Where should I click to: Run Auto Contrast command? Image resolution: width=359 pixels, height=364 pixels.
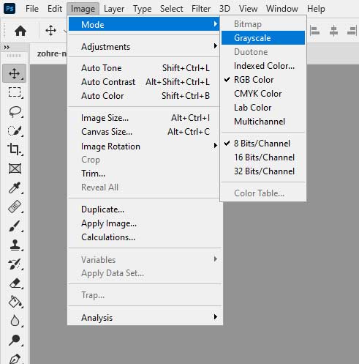click(x=146, y=81)
